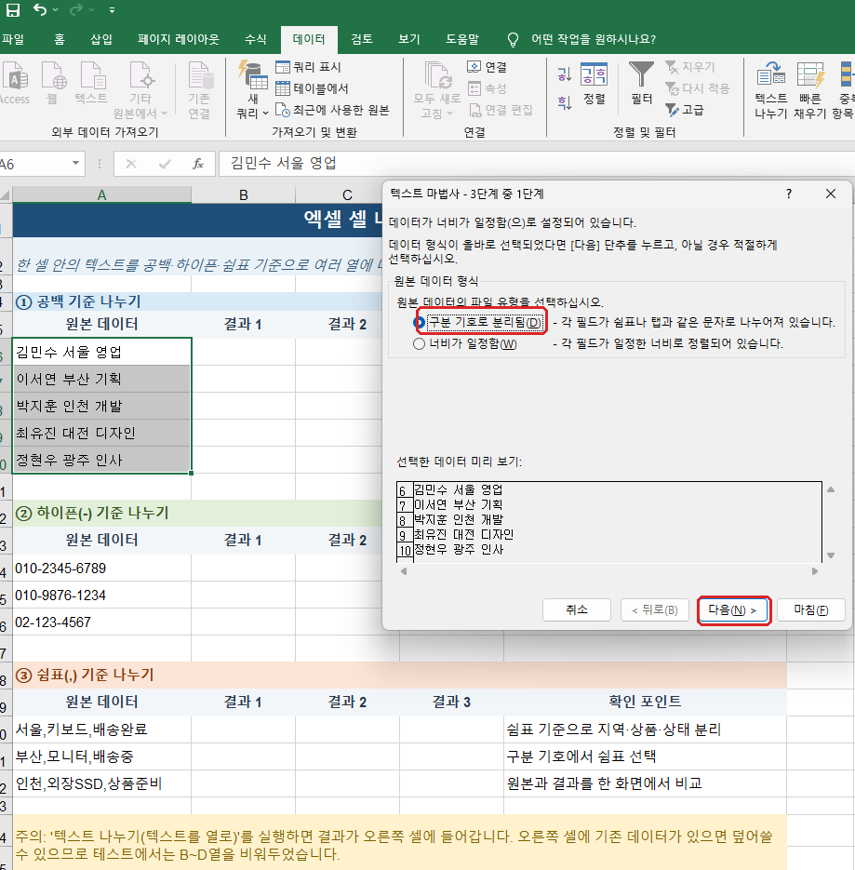
Task: Click sort ascending icon
Action: (x=565, y=74)
